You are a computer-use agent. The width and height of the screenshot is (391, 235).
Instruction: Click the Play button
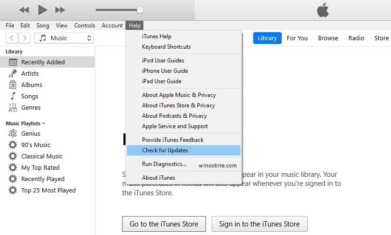[x=43, y=9]
